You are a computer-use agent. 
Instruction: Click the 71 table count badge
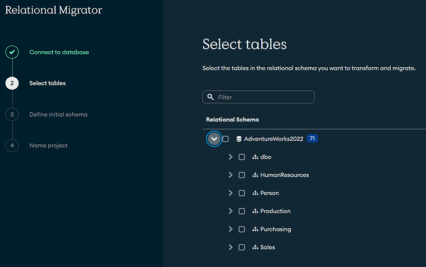pos(312,139)
